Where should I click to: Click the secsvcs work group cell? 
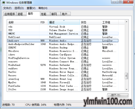pos(107,65)
